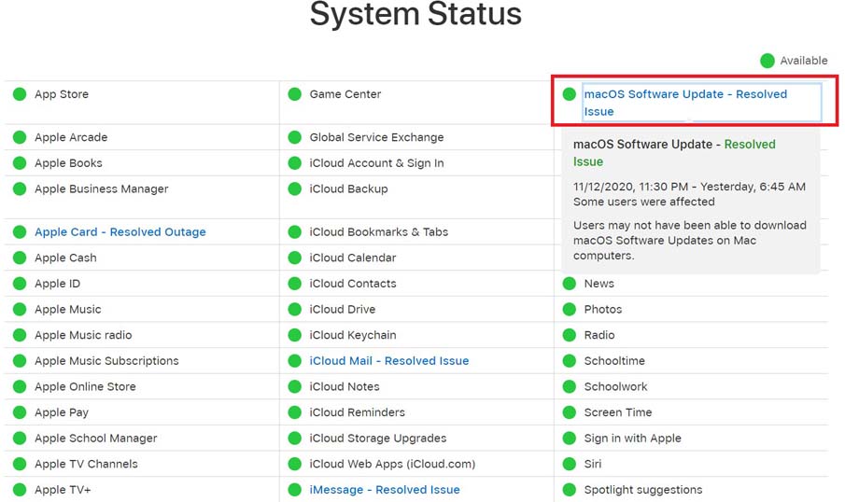Select the Apple Music radio label
Image resolution: width=845 pixels, height=502 pixels.
[x=83, y=335]
